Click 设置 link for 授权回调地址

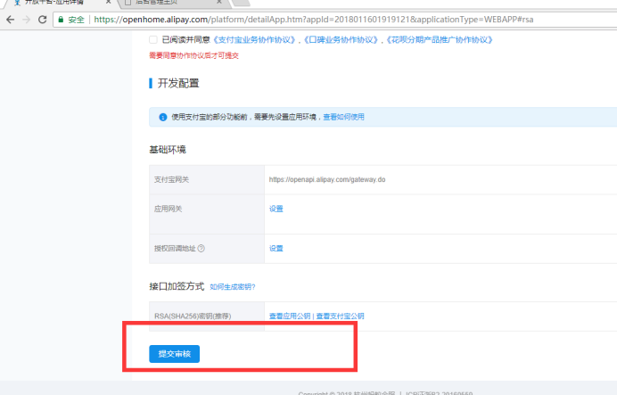coord(276,249)
